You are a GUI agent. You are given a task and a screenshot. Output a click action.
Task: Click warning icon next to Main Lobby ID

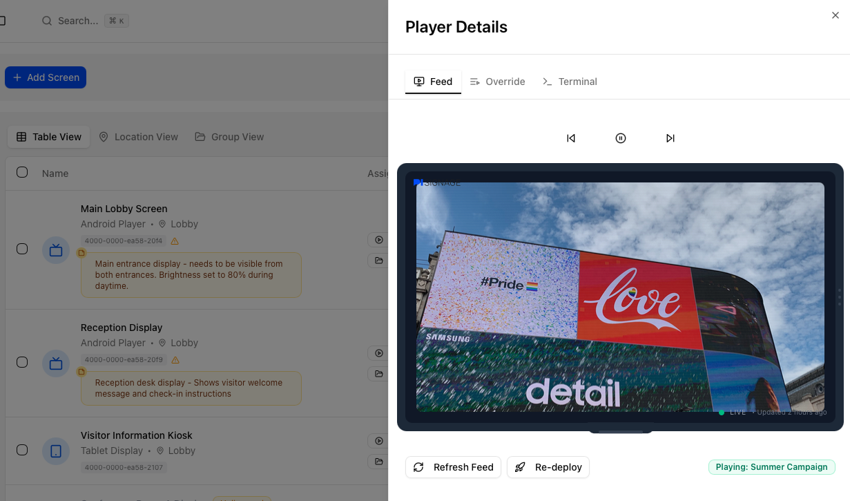[175, 241]
